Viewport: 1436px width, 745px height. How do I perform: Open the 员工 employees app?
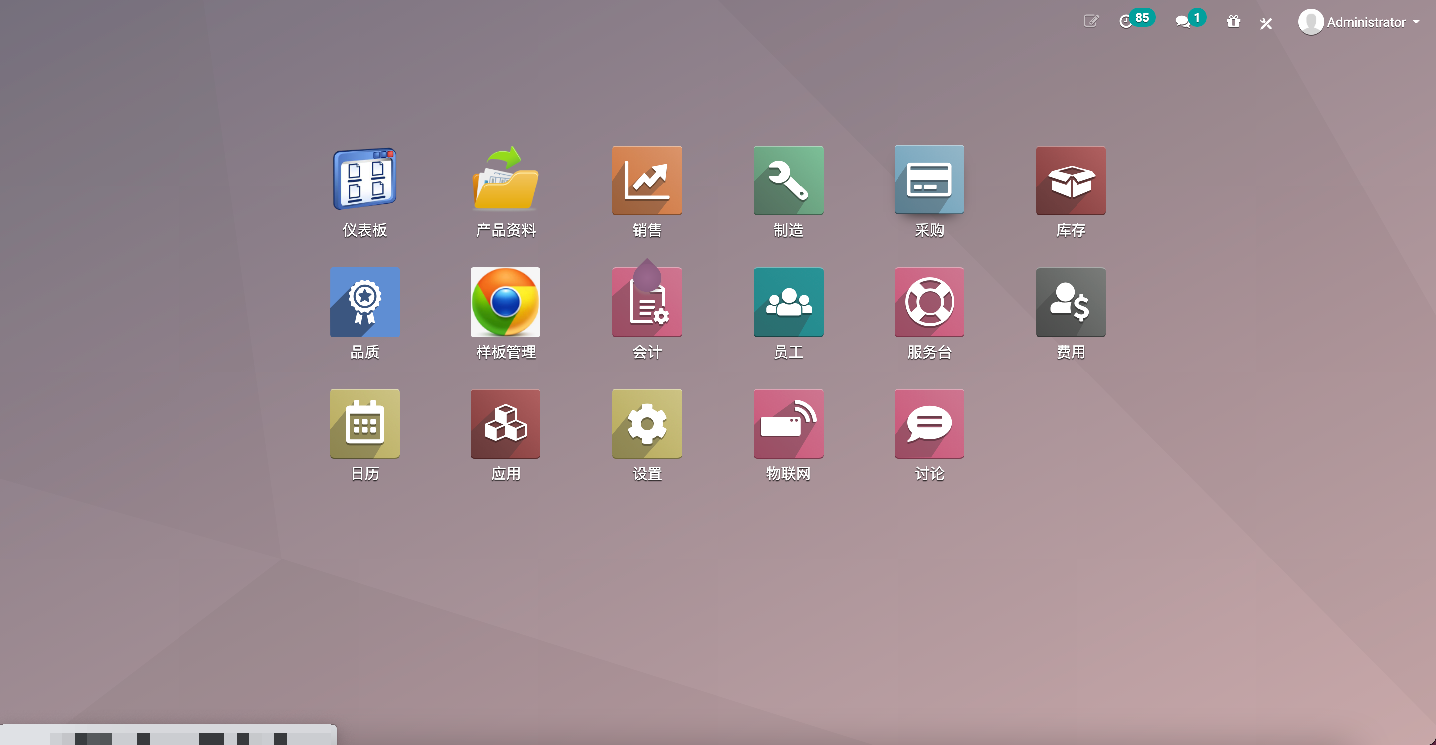coord(788,302)
